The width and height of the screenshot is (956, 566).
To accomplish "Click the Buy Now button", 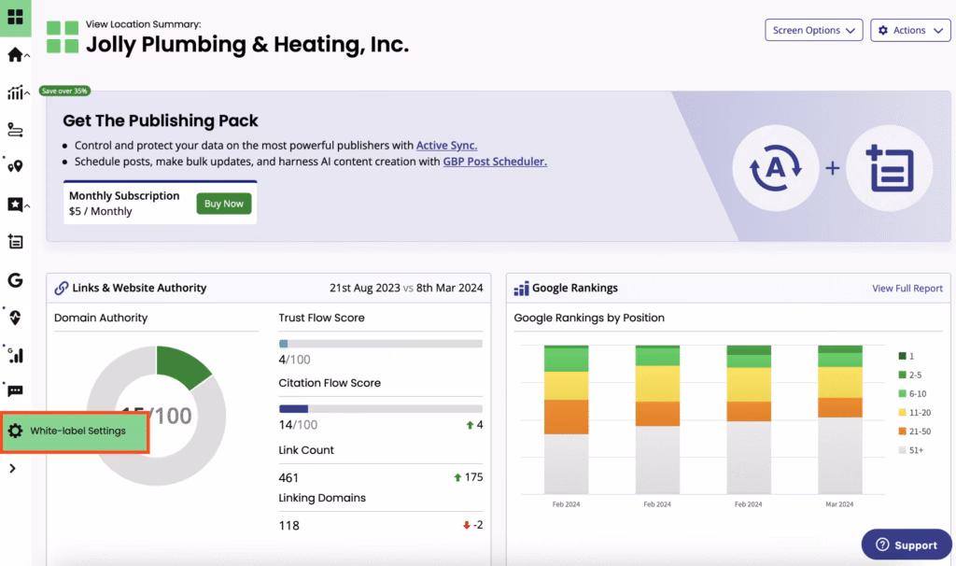I will coord(223,204).
